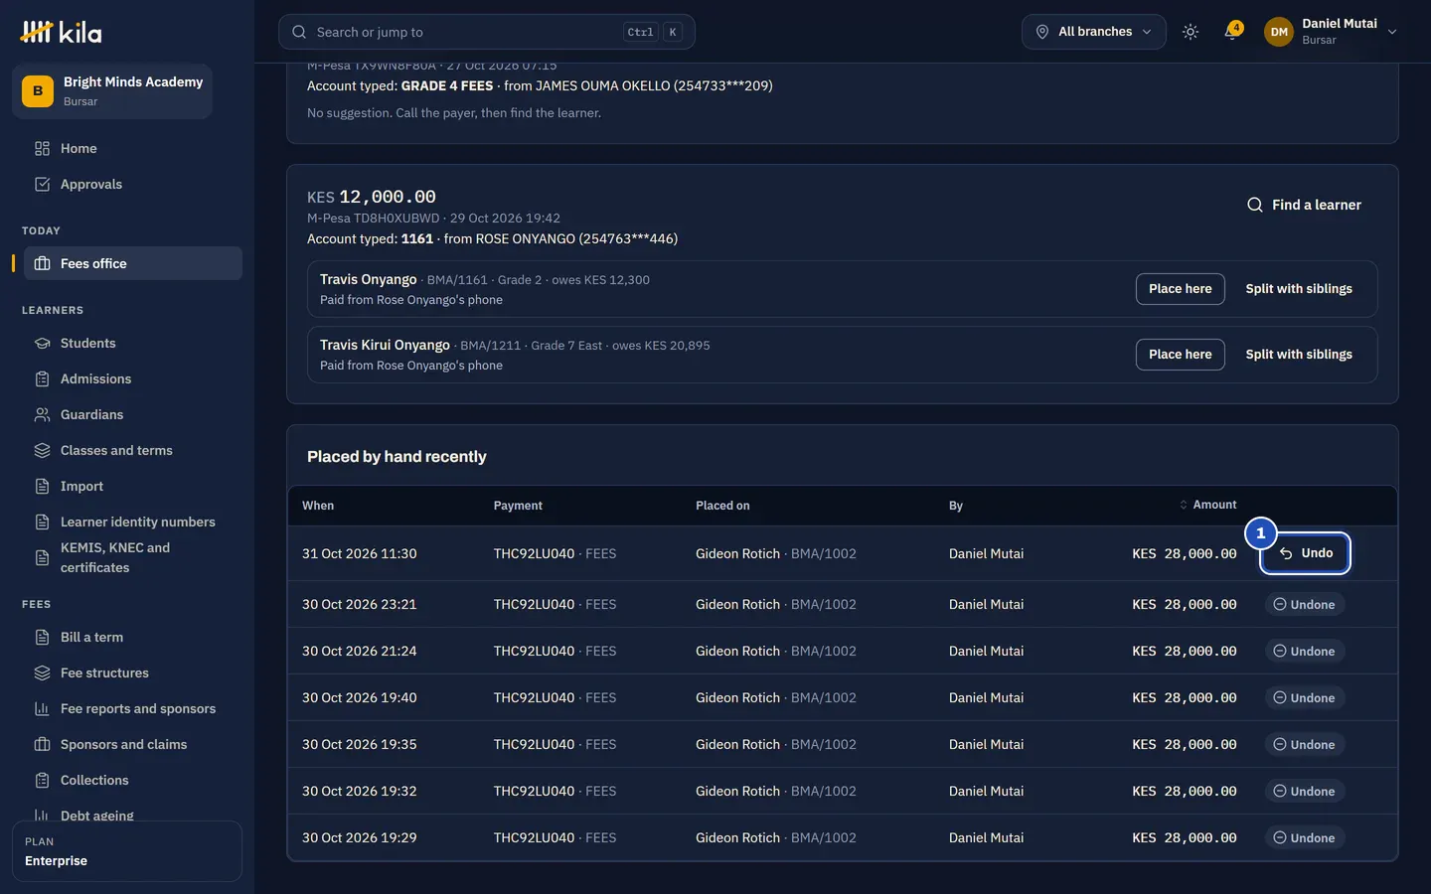
Task: Click the Students graduation cap icon
Action: point(42,343)
